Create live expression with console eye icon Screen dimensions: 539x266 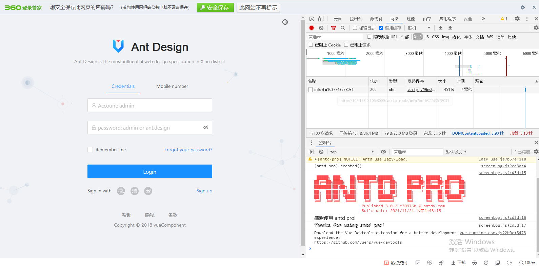coord(383,152)
